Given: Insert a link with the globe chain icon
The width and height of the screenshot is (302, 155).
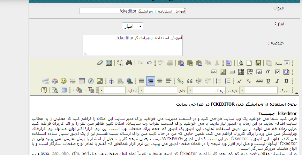Looking at the screenshot, I should (130, 81).
